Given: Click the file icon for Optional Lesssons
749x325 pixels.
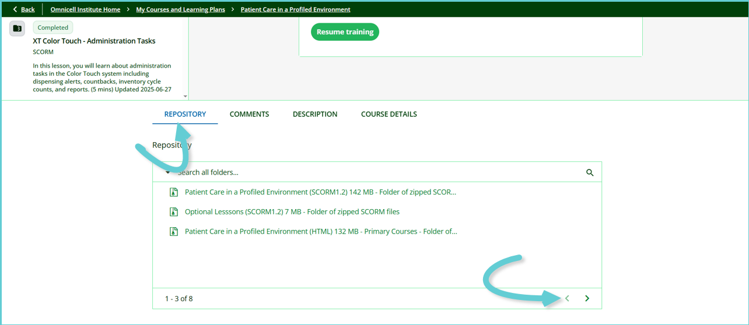Looking at the screenshot, I should pyautogui.click(x=173, y=212).
